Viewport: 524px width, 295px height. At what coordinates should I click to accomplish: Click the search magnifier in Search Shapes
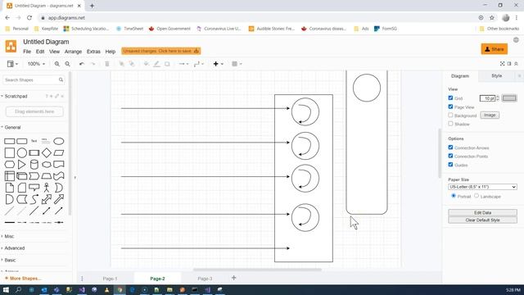(61, 79)
